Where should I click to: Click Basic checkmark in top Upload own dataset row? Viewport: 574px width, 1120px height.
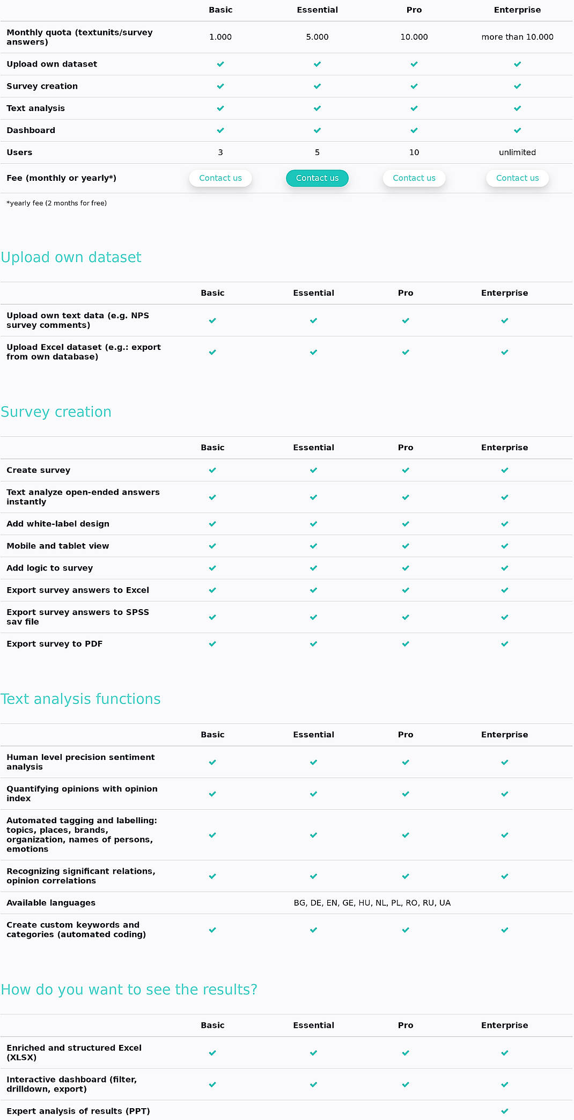(220, 64)
